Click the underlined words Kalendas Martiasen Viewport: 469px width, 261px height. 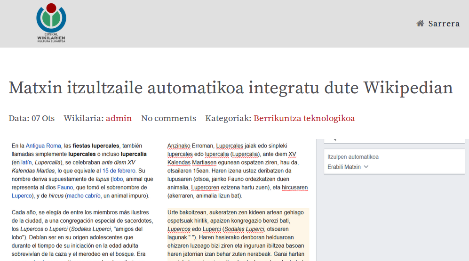point(192,163)
